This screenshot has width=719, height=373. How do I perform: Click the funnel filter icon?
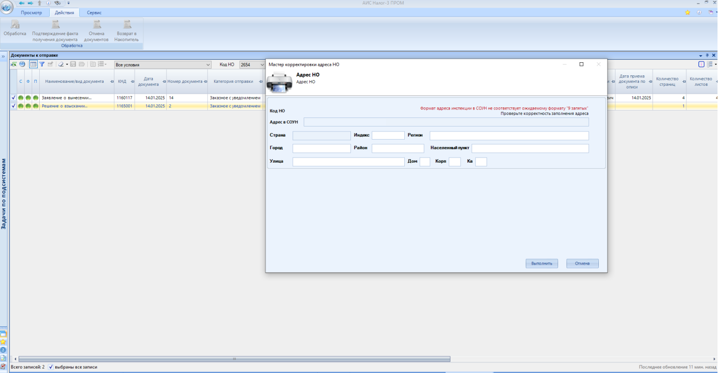point(42,64)
